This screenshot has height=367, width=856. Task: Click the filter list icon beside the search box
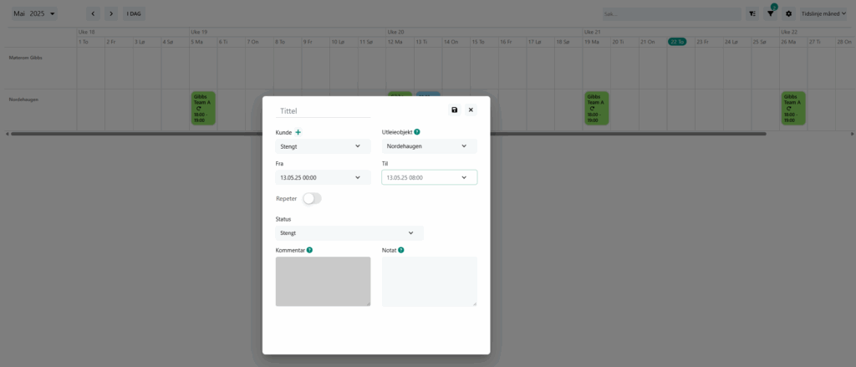(752, 14)
